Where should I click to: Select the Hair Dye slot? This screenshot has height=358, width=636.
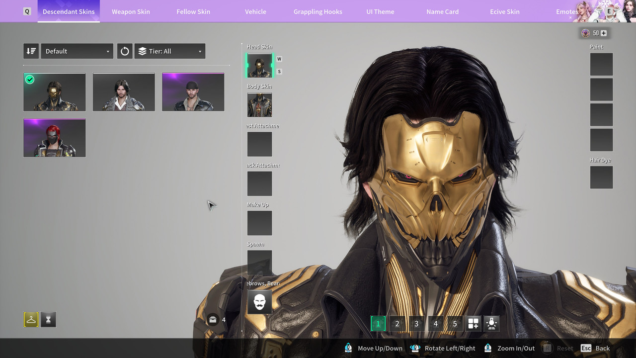(x=601, y=178)
